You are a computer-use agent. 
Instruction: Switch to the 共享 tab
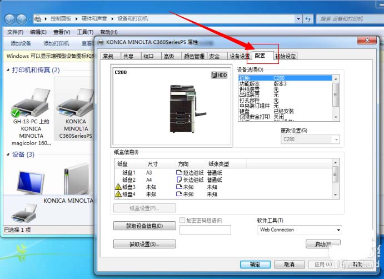coord(131,56)
